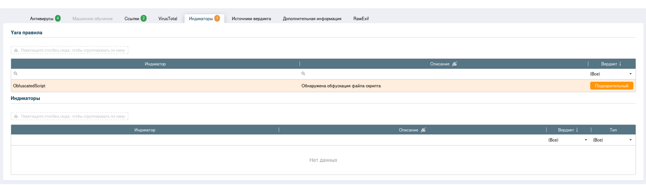Switch to the Антивирусы tab
The width and height of the screenshot is (646, 185).
pos(42,19)
